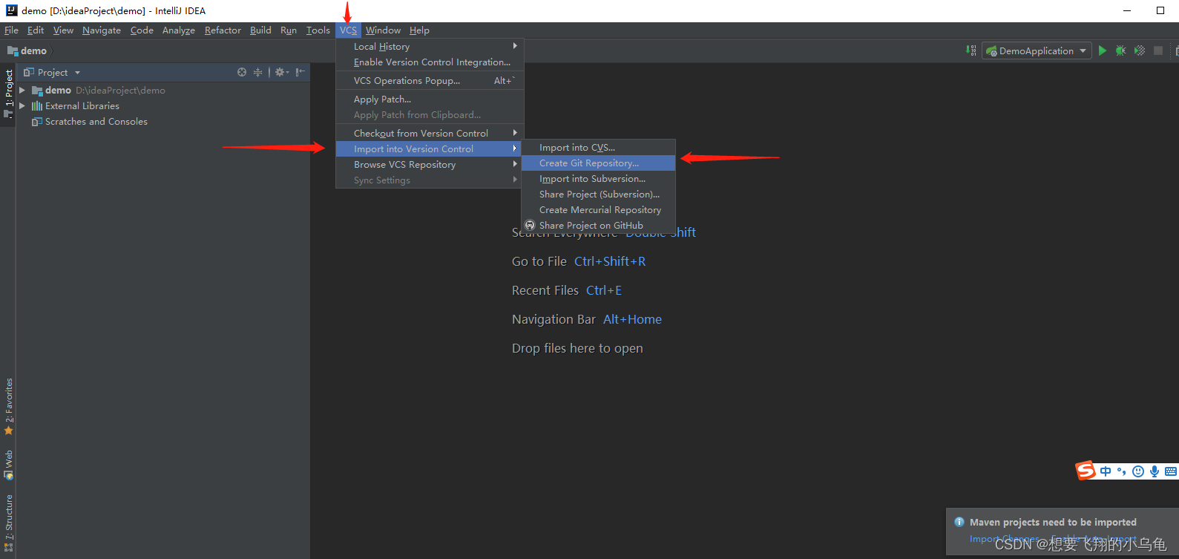Open the File menu
Image resolution: width=1179 pixels, height=559 pixels.
pyautogui.click(x=11, y=30)
